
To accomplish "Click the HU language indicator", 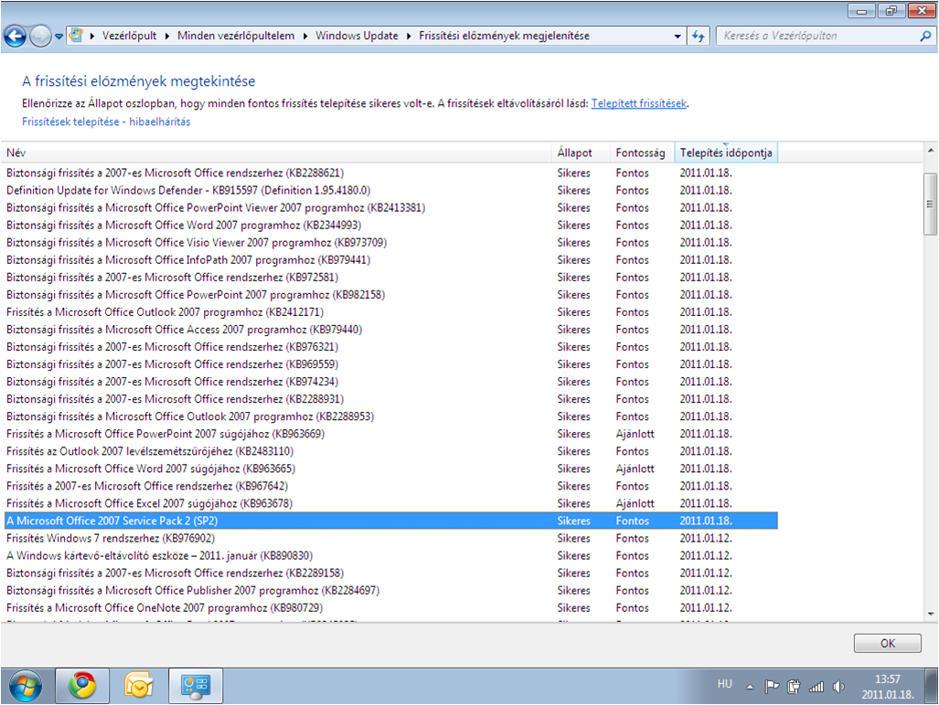I will [725, 683].
